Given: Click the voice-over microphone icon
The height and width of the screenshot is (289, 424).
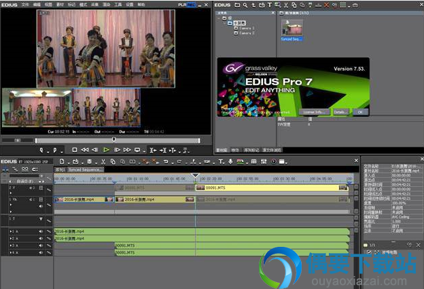Looking at the screenshot, I should point(230,162).
